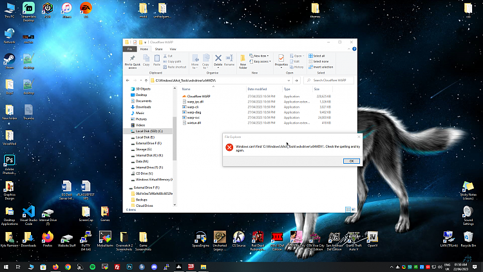Click the Windows Start button
Image resolution: width=483 pixels, height=272 pixels.
point(6,266)
